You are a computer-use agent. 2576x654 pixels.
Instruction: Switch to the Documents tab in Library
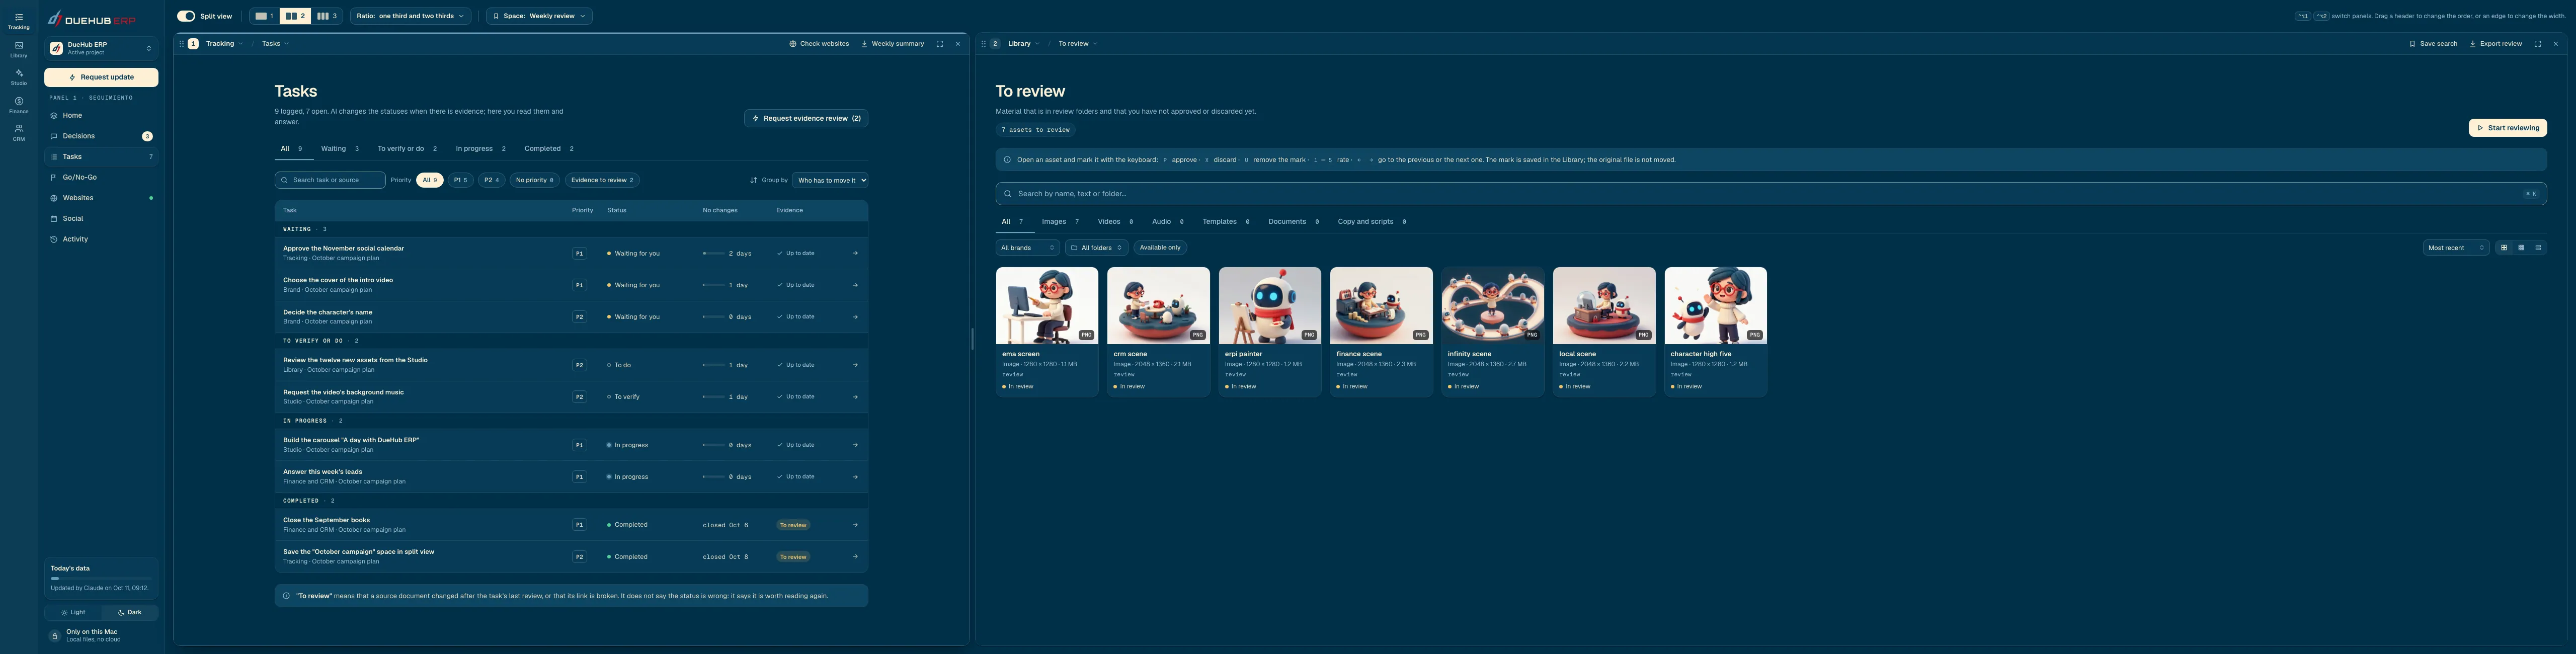click(1293, 222)
